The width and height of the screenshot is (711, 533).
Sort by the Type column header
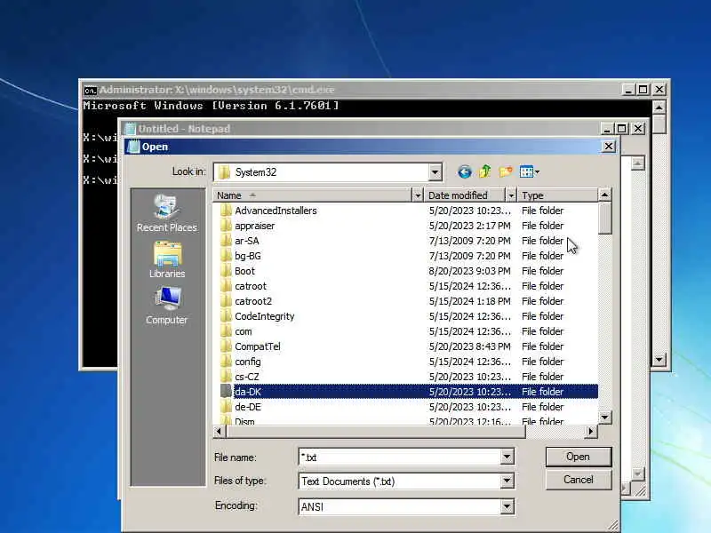coord(557,195)
